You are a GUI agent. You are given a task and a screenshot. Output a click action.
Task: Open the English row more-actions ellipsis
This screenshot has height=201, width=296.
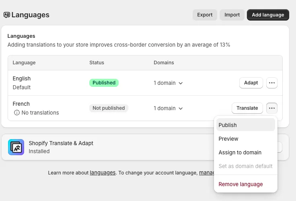click(271, 83)
